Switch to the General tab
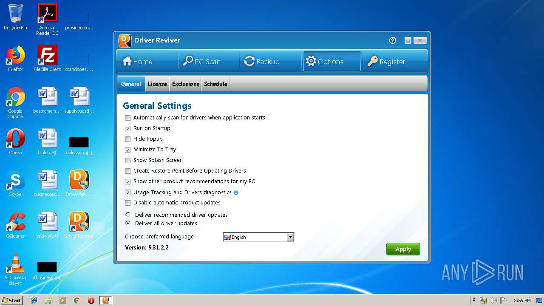544x306 pixels. (131, 84)
